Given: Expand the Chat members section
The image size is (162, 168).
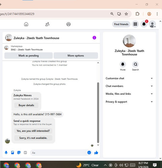Looking at the screenshot, I should [129, 86].
